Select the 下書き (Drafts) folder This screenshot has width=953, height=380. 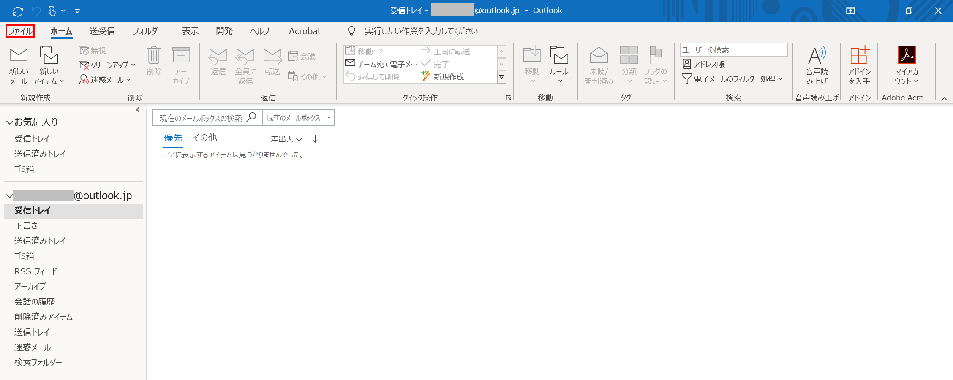tap(26, 225)
